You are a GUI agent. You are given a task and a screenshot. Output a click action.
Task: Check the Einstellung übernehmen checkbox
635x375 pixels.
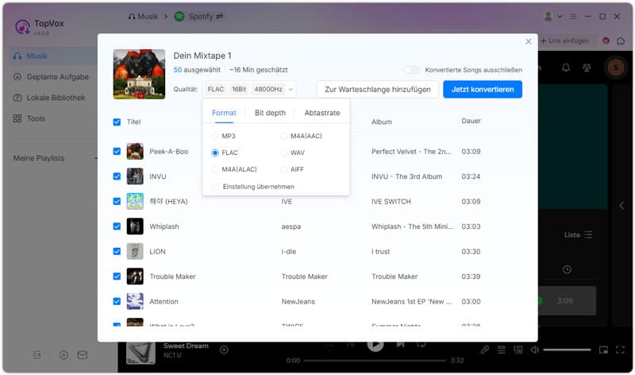pos(216,187)
